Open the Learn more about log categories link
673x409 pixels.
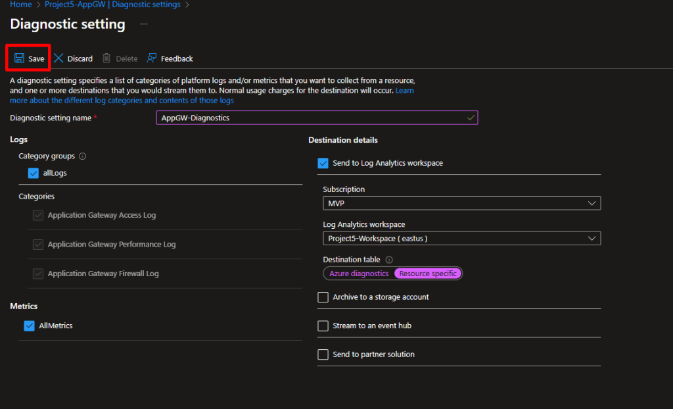(x=122, y=101)
